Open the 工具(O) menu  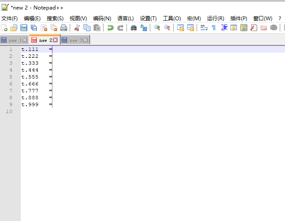(172, 19)
